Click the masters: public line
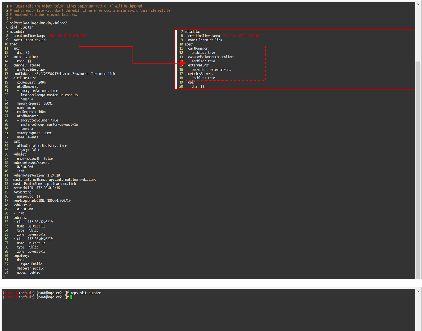 [30, 268]
